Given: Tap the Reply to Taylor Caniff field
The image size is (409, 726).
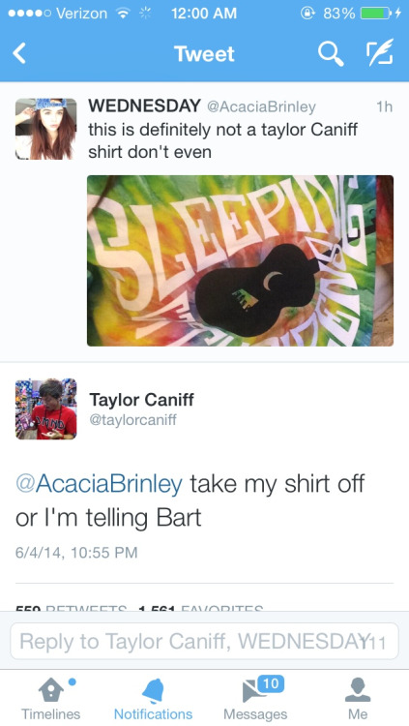Looking at the screenshot, I should [204, 641].
